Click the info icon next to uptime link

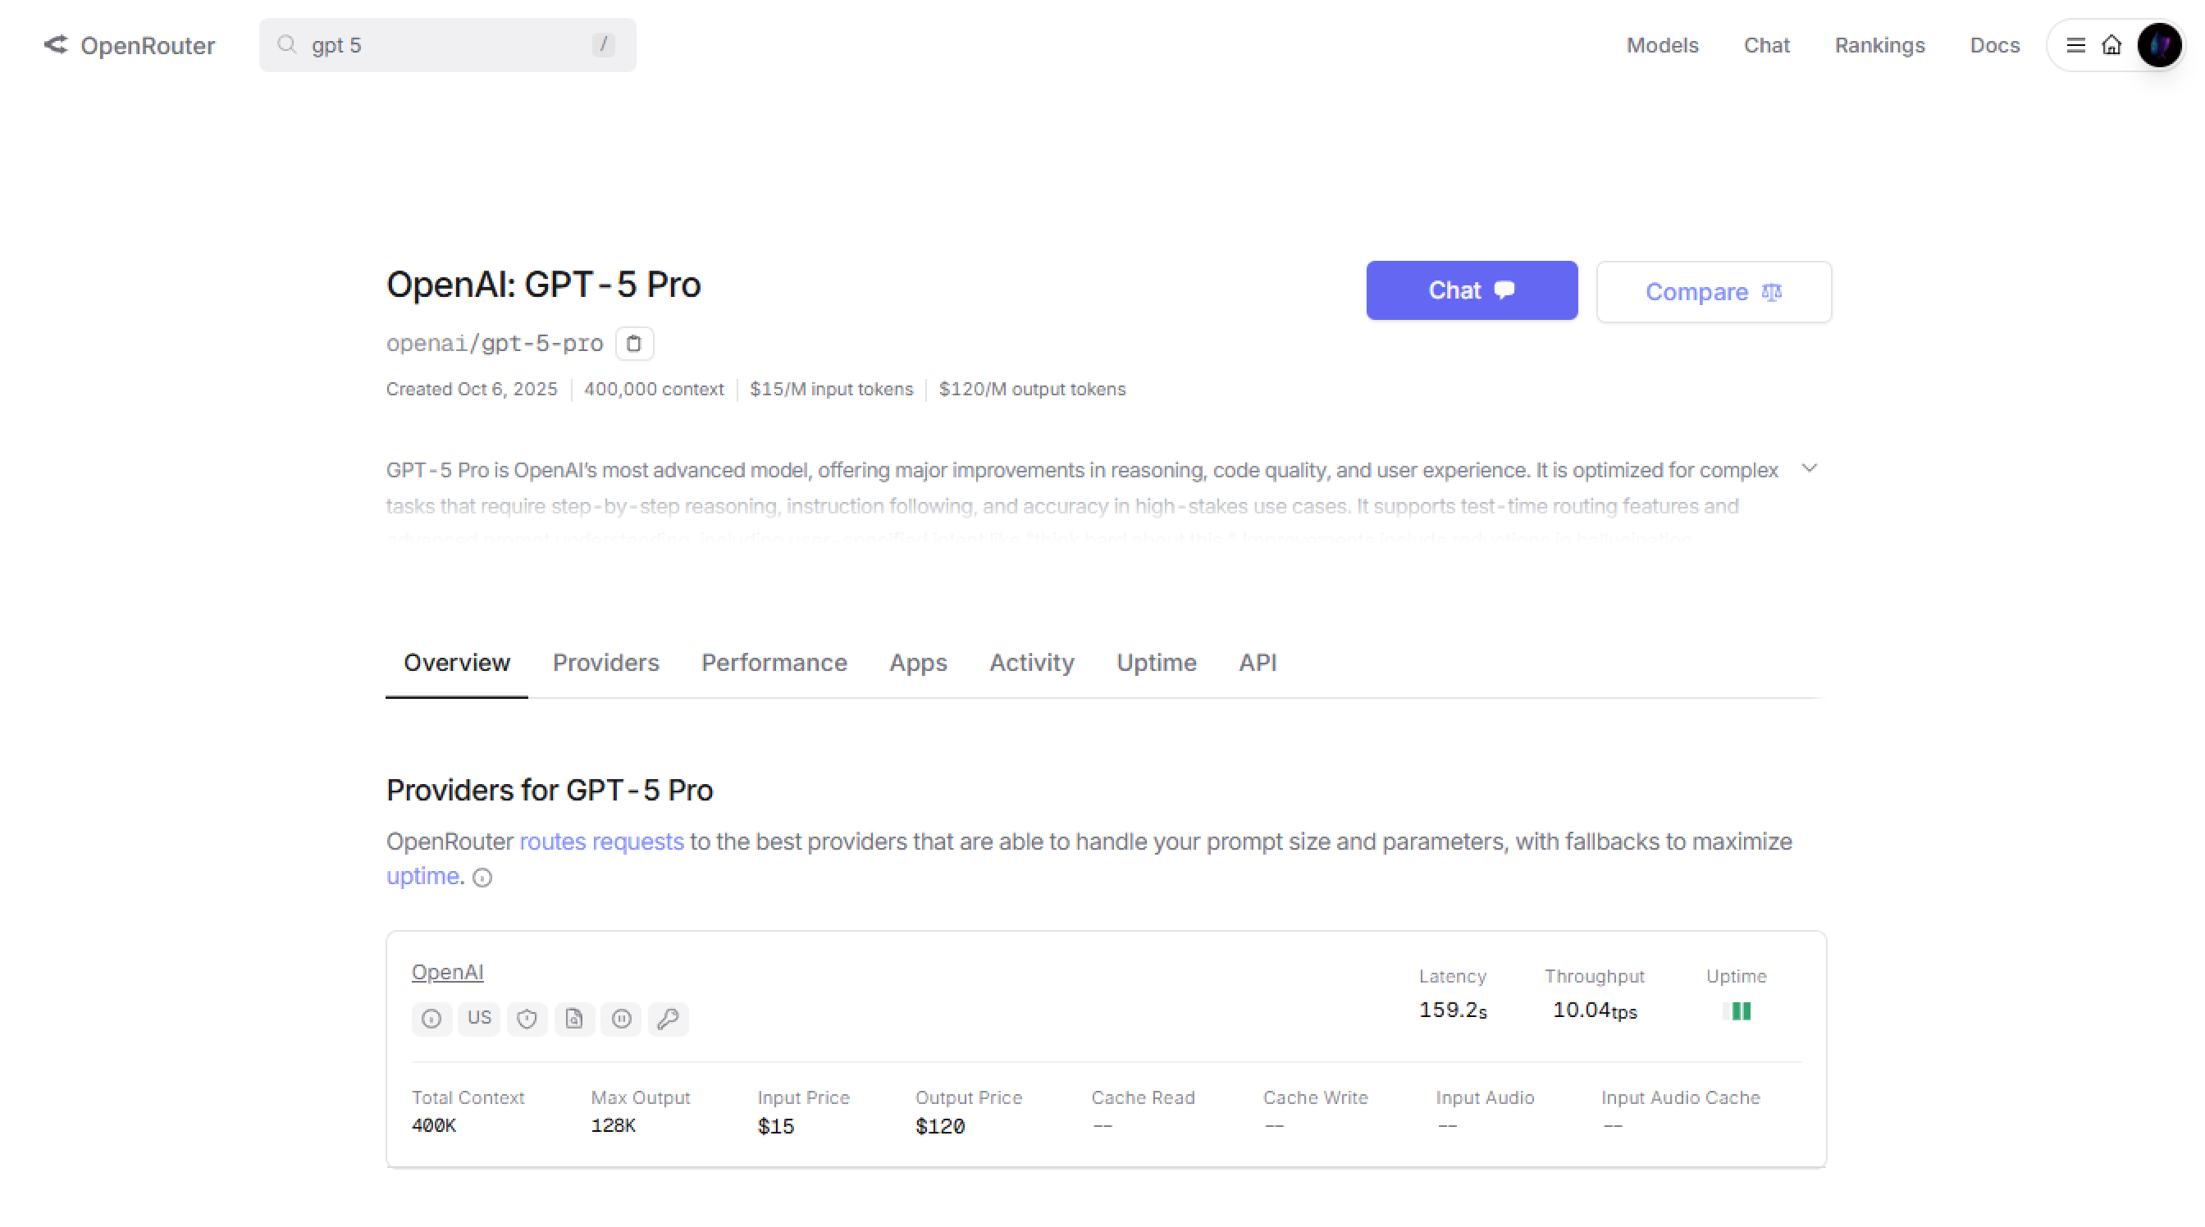pyautogui.click(x=482, y=878)
